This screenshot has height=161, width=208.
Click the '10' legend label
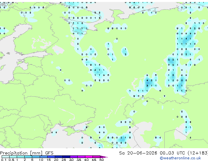tap(41, 160)
